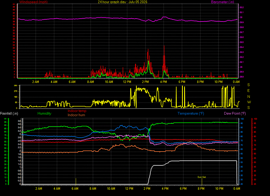Click the 12 PM label on windspeed axis
The image size is (270, 196).
(x=127, y=82)
